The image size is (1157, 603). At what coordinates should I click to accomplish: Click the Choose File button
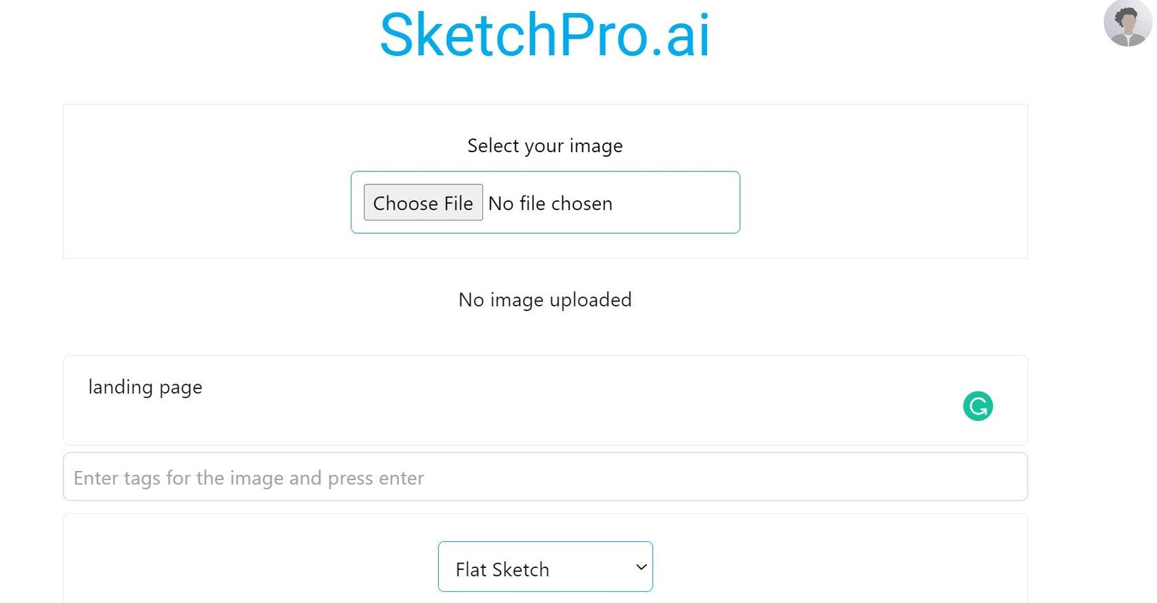coord(423,203)
